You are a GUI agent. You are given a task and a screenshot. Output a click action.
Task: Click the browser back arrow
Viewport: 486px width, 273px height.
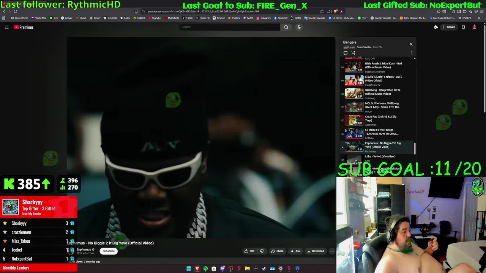(4, 11)
